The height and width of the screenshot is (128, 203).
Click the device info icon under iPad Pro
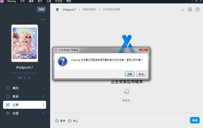pos(29,78)
